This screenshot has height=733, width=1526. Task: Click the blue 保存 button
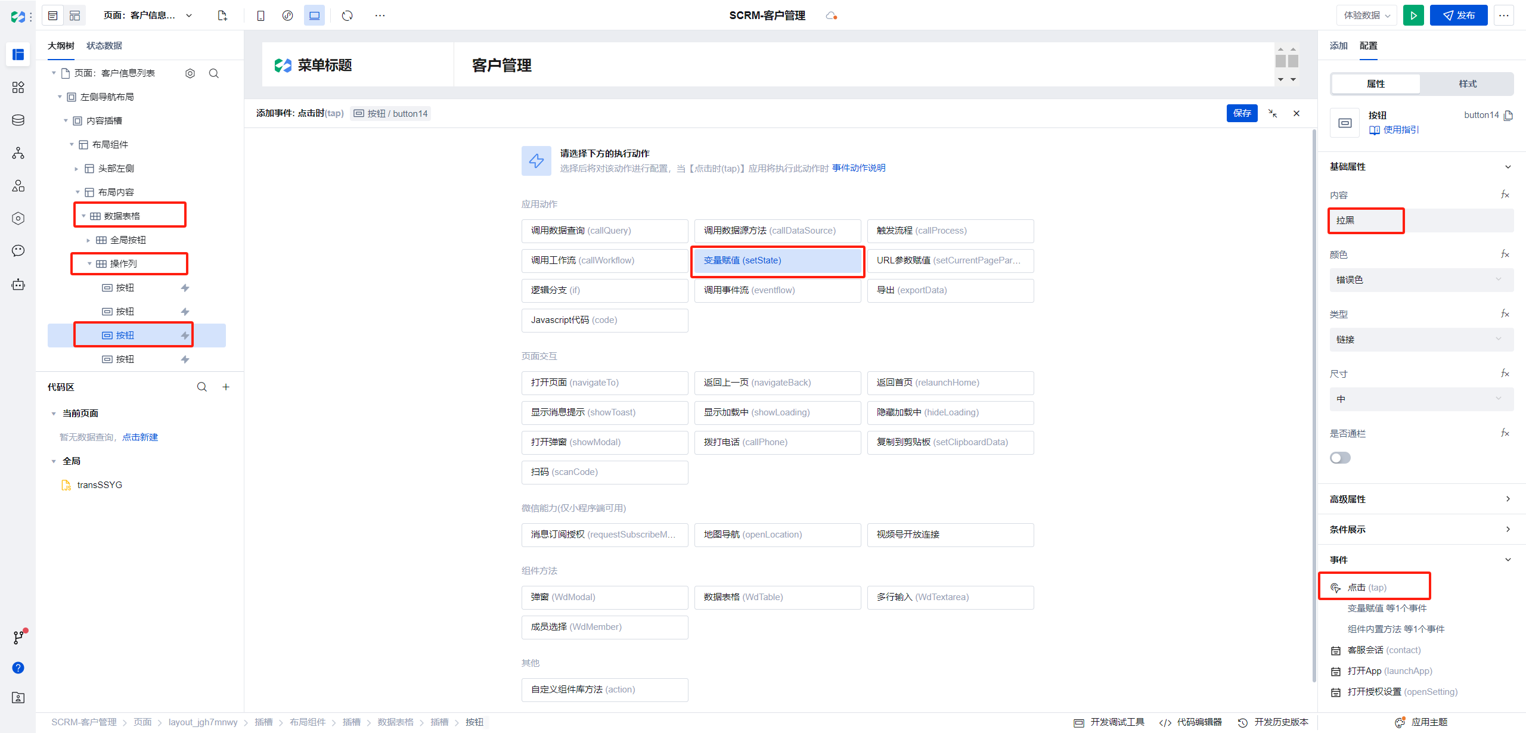(x=1242, y=113)
